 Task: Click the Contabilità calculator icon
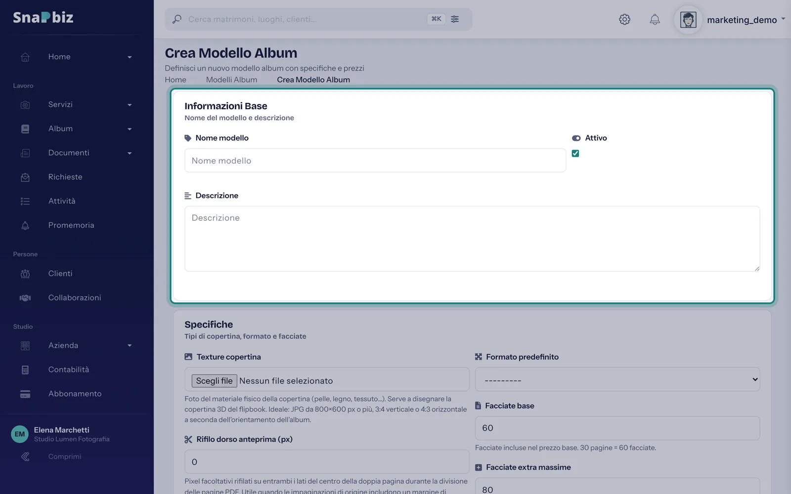tap(25, 370)
